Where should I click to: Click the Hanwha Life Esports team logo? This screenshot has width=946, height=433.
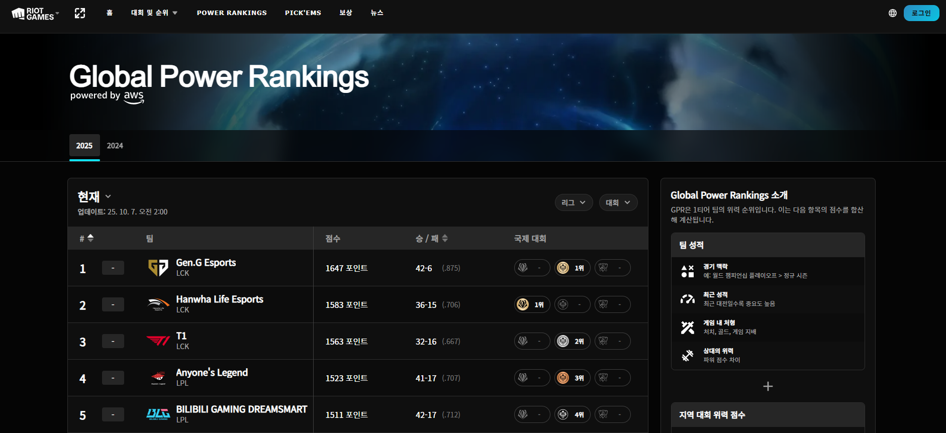(158, 304)
